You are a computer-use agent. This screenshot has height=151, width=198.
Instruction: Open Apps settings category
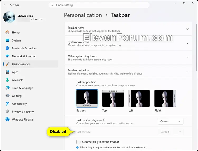[x=31, y=72]
